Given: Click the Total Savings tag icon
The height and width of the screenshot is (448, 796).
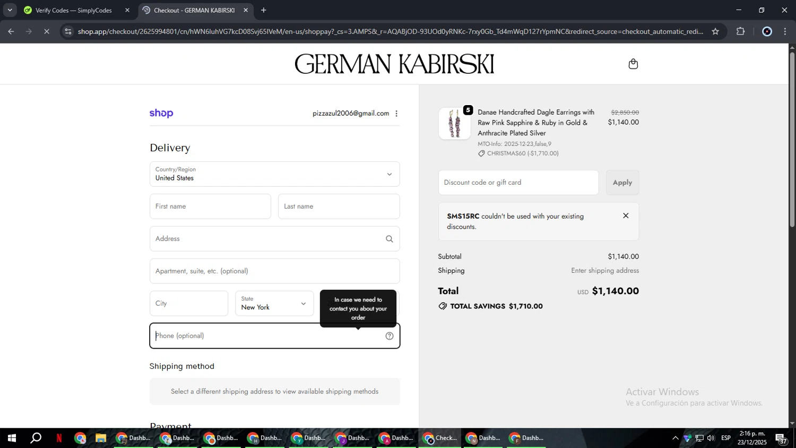Looking at the screenshot, I should (x=443, y=306).
